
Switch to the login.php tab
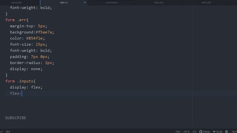tap(159, 3)
